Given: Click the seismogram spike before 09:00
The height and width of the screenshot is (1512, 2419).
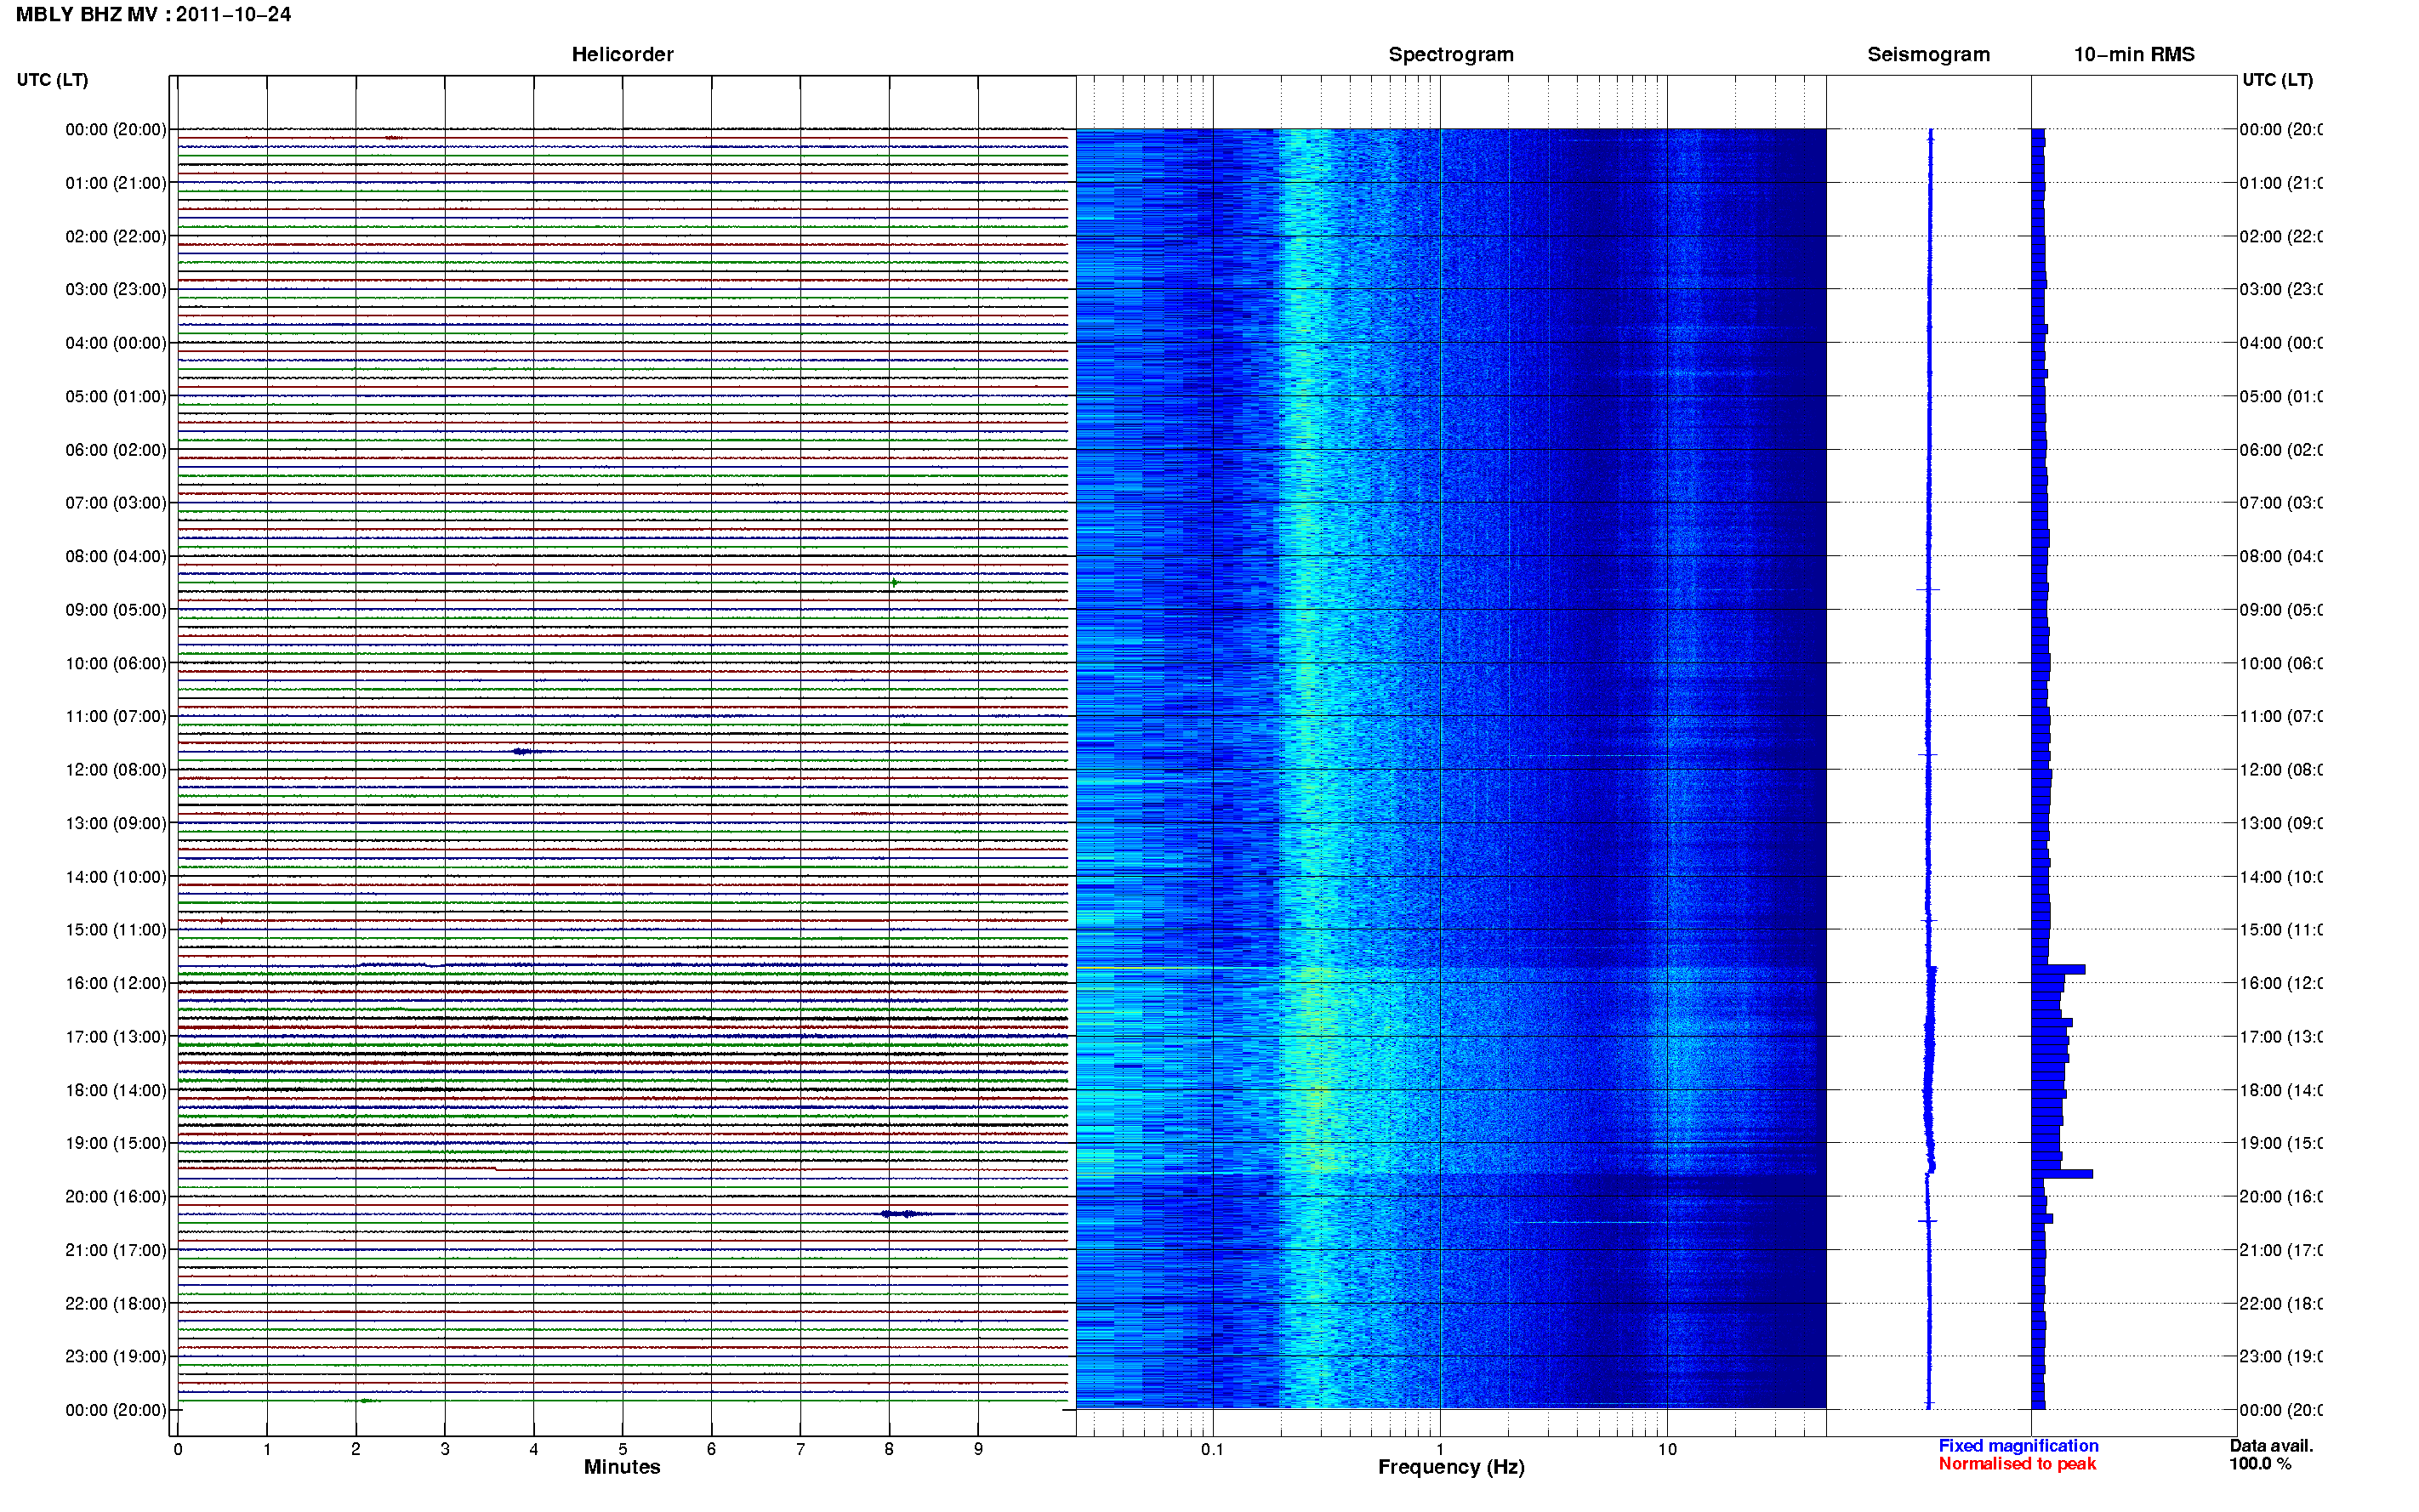Looking at the screenshot, I should click(x=1928, y=590).
